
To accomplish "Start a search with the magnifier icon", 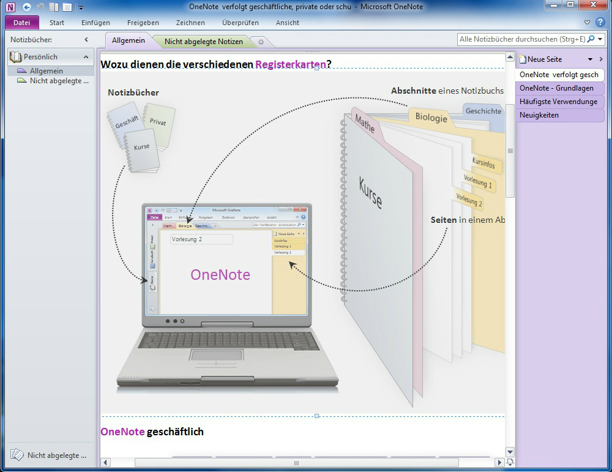I will (591, 39).
